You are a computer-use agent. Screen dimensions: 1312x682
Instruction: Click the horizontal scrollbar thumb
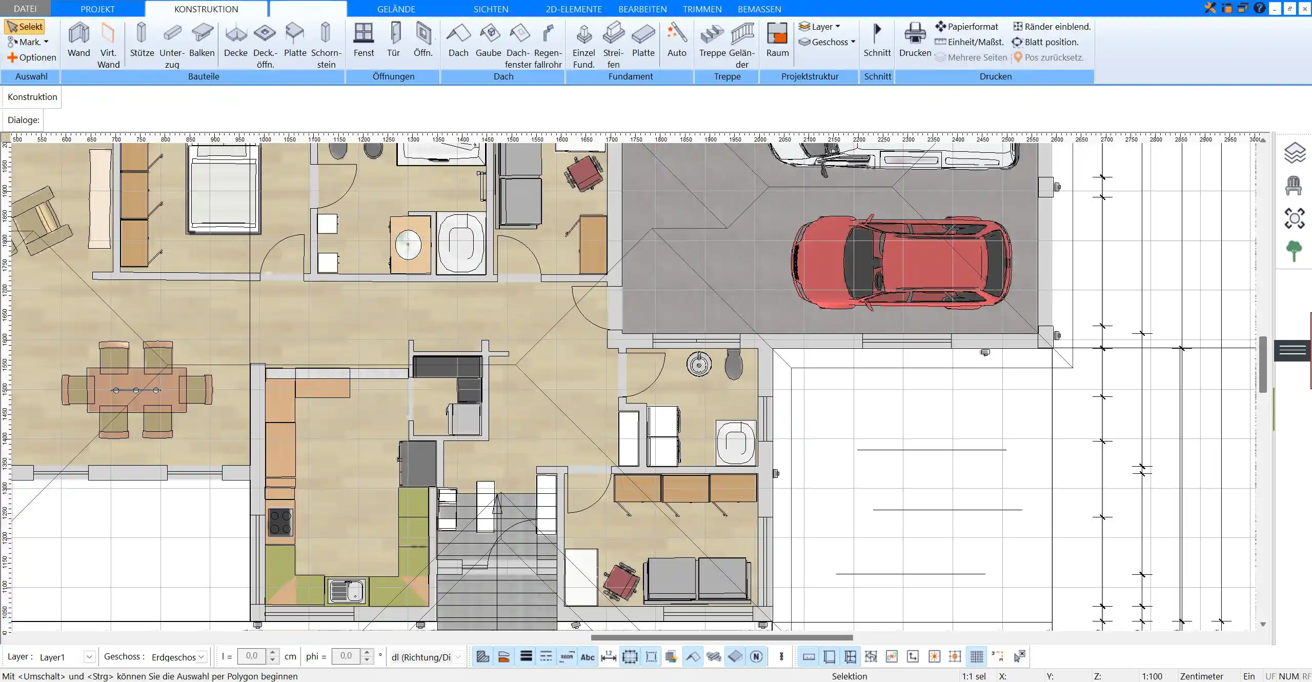pyautogui.click(x=721, y=637)
